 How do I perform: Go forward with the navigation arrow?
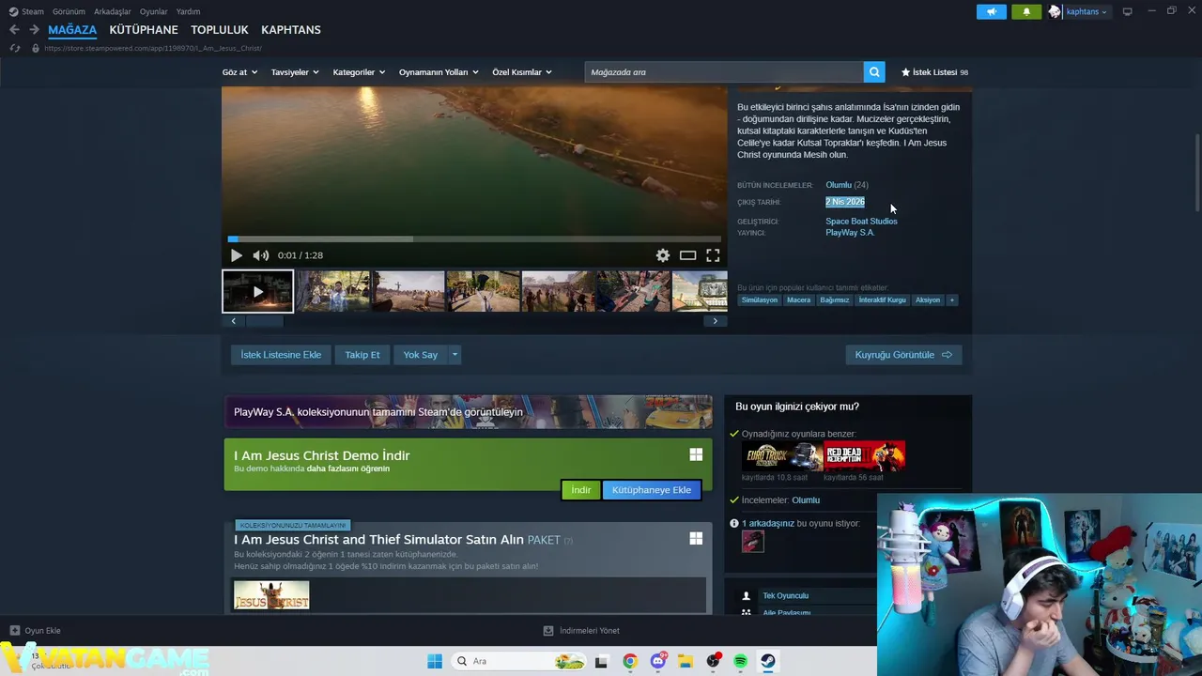click(34, 30)
